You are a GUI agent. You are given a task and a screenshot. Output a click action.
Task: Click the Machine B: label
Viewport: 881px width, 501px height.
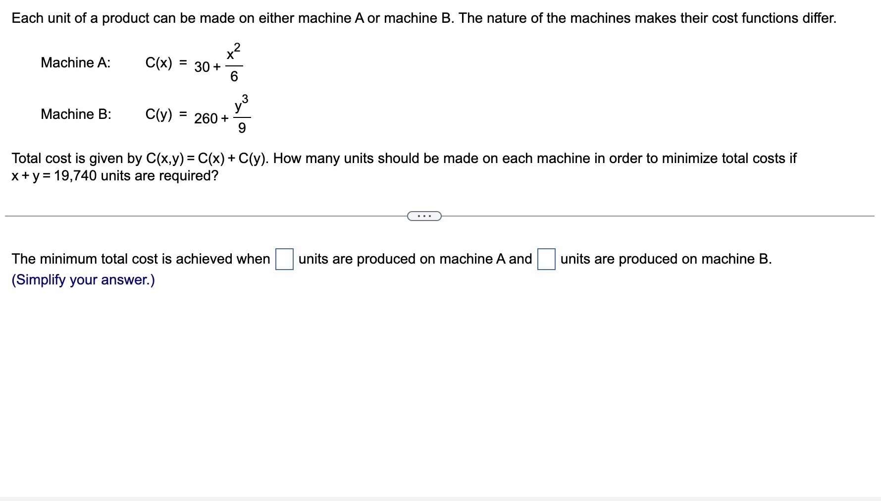[76, 114]
